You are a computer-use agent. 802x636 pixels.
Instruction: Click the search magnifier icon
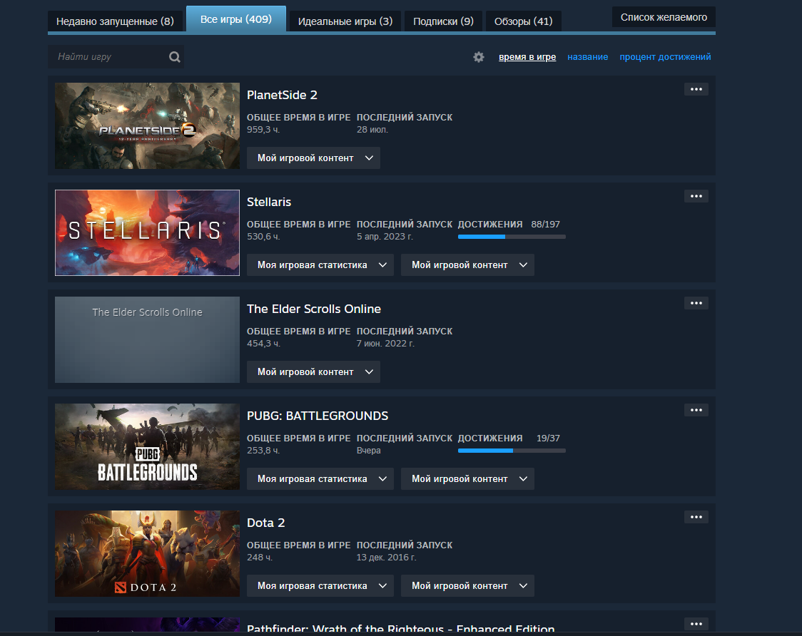[x=174, y=57]
